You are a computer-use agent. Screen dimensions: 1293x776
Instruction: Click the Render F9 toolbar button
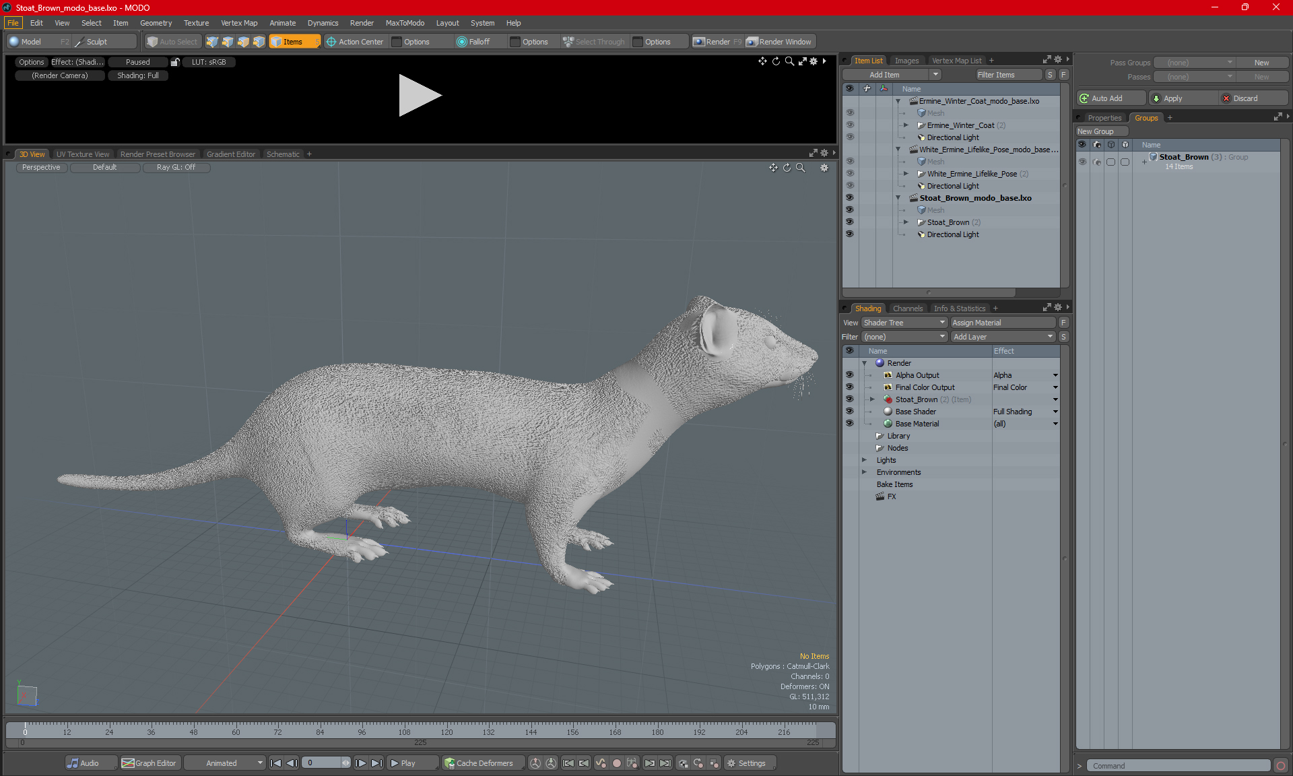[717, 42]
